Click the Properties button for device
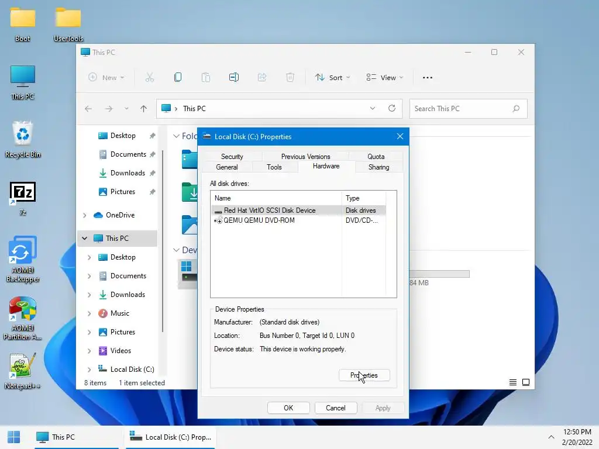 click(364, 375)
